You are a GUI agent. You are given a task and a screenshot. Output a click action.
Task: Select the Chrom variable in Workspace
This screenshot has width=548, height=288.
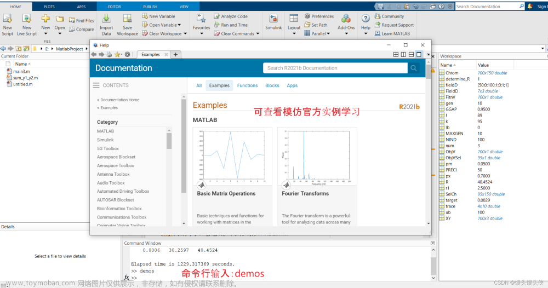point(452,73)
